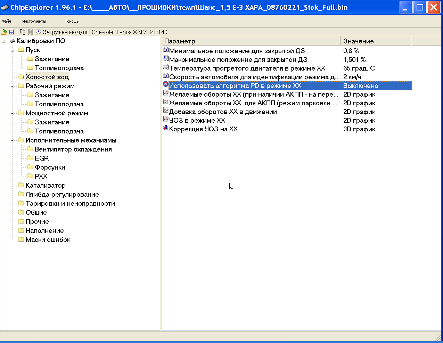This screenshot has width=443, height=343.
Task: Collapse the Пуск tree node
Action: (x=13, y=50)
